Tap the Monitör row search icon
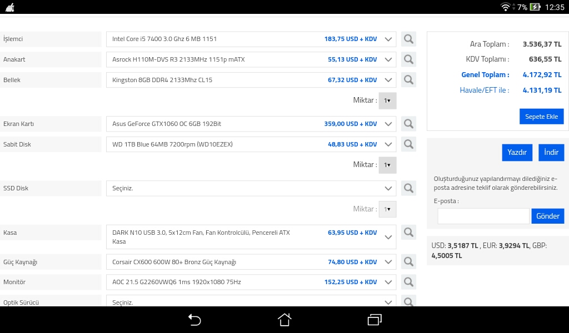The height and width of the screenshot is (333, 569). click(x=408, y=282)
